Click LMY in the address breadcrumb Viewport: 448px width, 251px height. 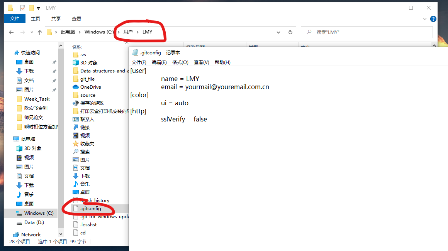coord(148,32)
